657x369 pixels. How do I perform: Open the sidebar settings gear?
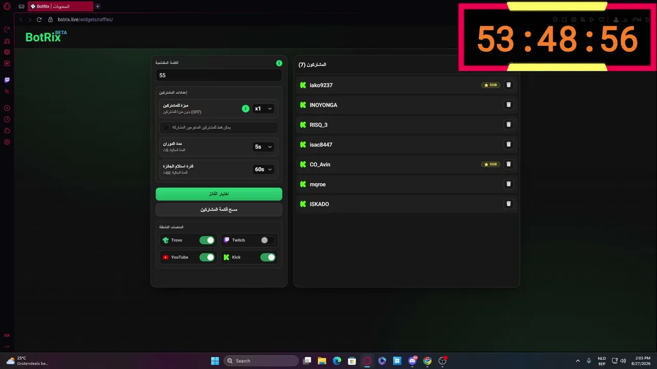pyautogui.click(x=7, y=142)
